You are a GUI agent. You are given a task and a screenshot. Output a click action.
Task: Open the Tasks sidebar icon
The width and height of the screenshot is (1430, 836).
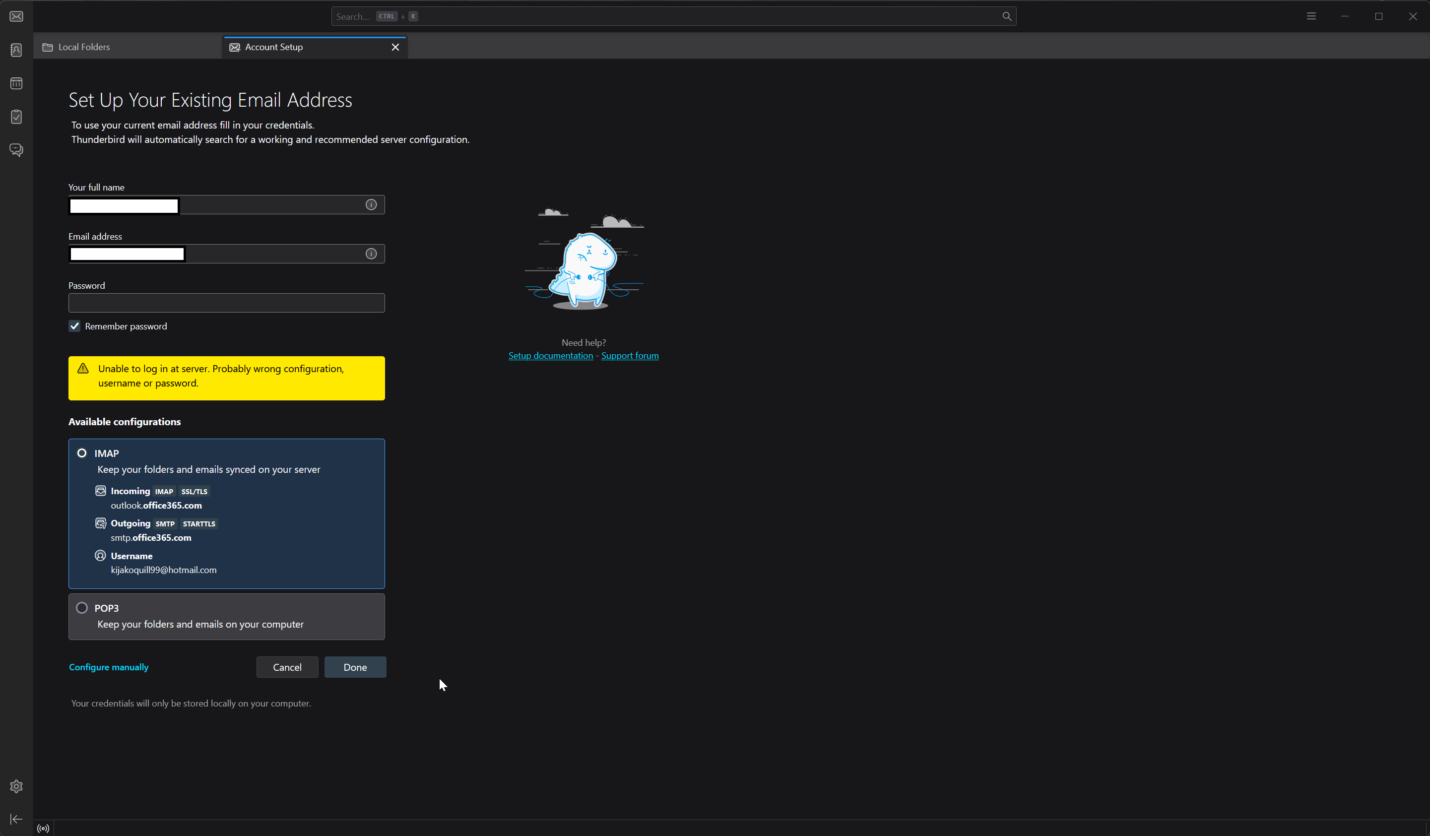coord(16,117)
